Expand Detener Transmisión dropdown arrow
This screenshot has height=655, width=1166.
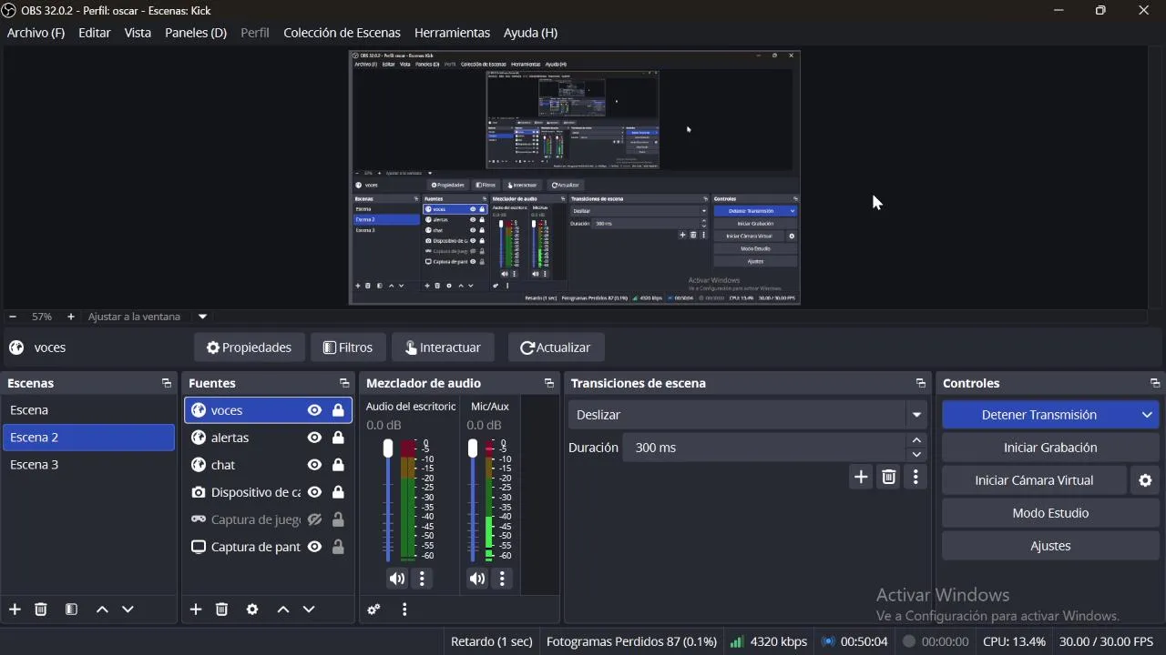[x=1147, y=415]
